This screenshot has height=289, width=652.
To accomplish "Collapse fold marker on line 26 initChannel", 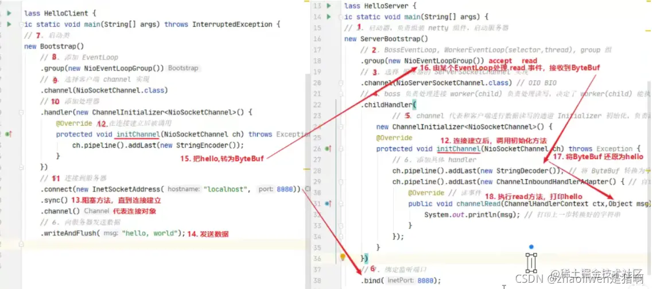I will (341, 148).
